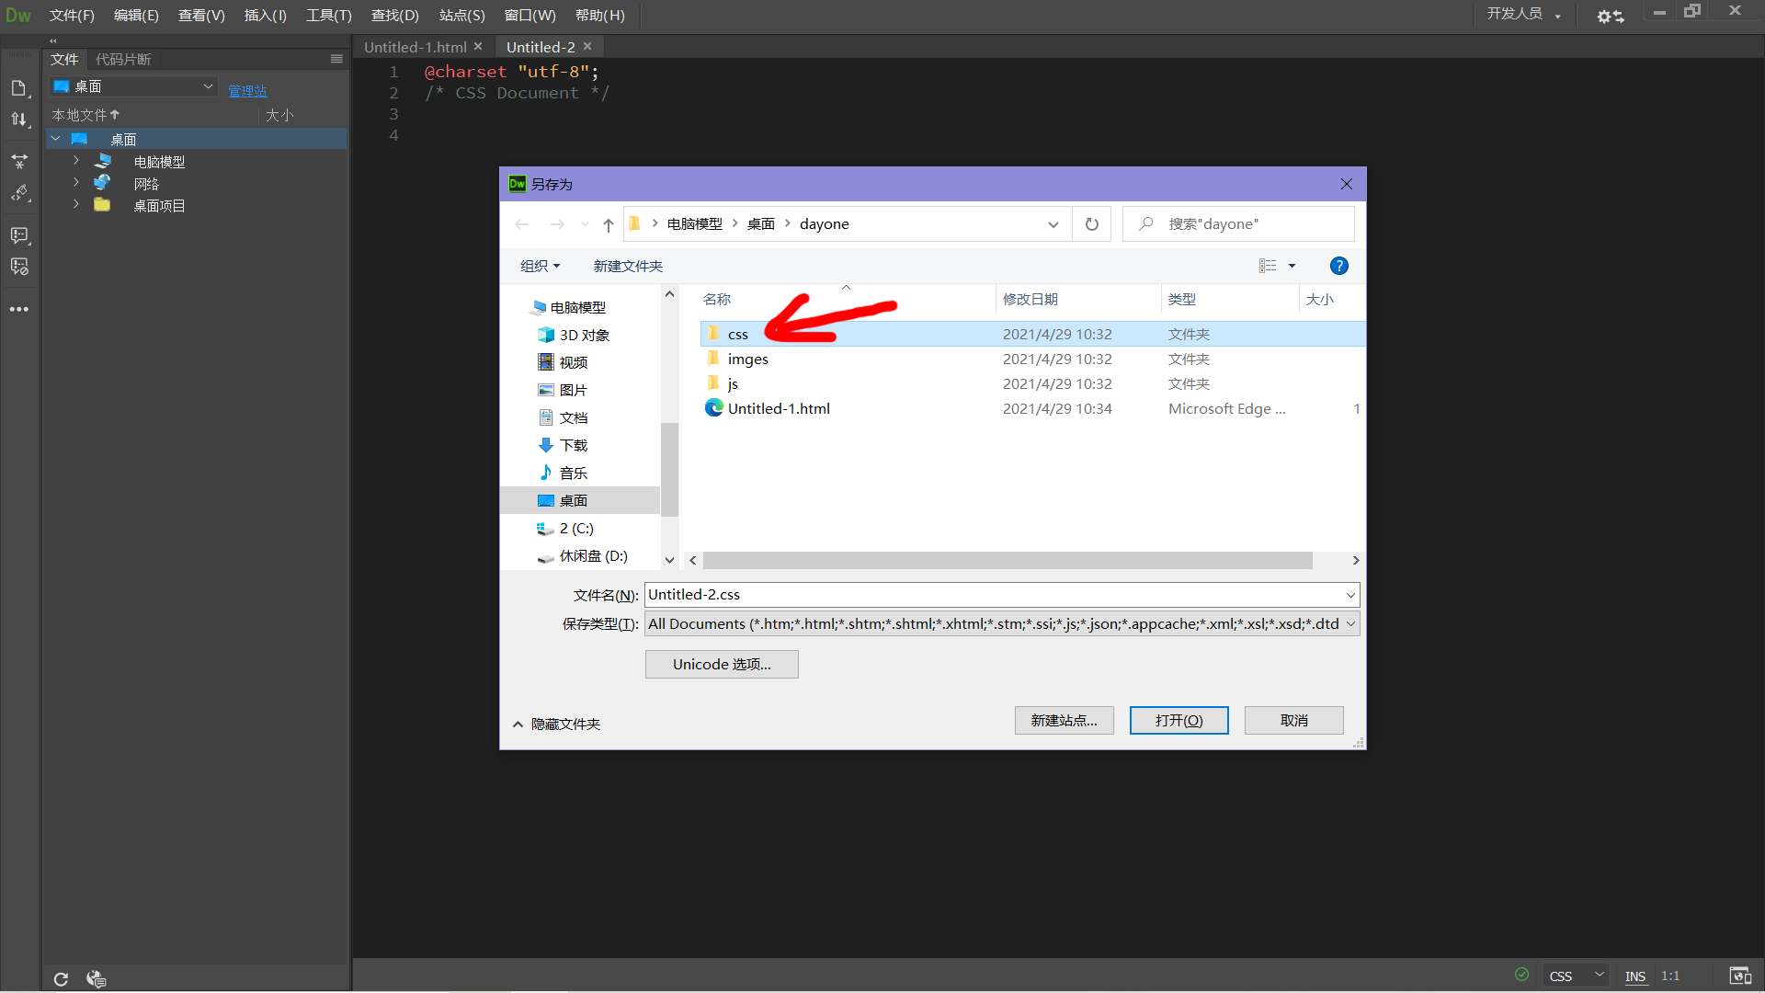Refresh the dayone folder listing
This screenshot has height=993, width=1765.
pos(1092,224)
